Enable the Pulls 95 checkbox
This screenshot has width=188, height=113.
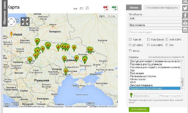click(x=130, y=39)
